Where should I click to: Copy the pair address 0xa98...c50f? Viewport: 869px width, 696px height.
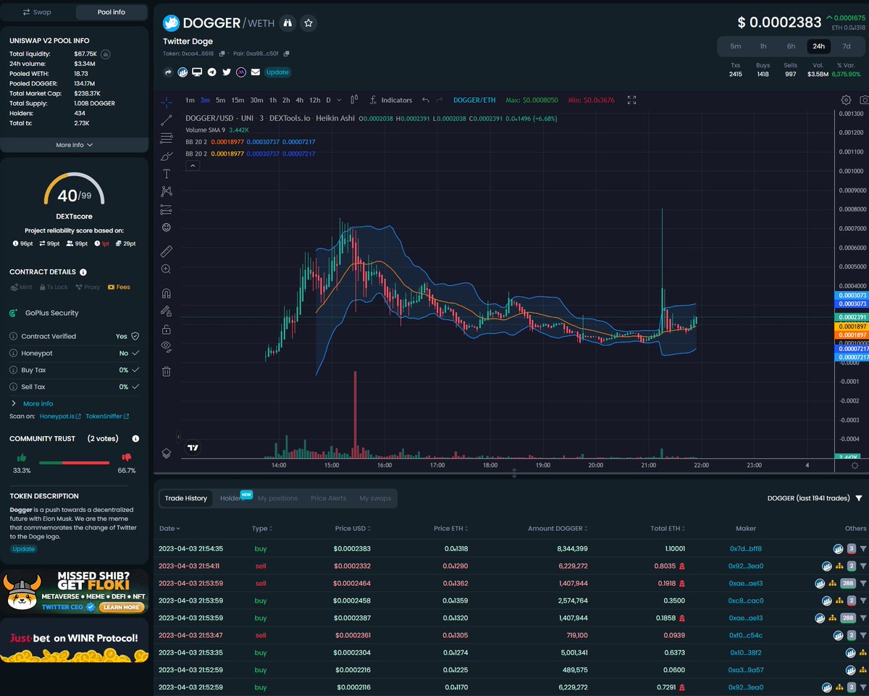click(x=287, y=54)
